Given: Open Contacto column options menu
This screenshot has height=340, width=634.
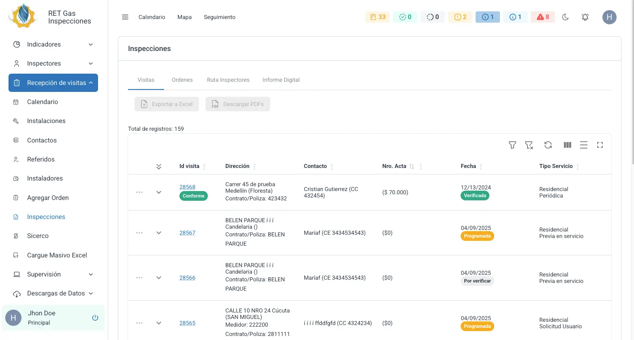Looking at the screenshot, I should 332,166.
